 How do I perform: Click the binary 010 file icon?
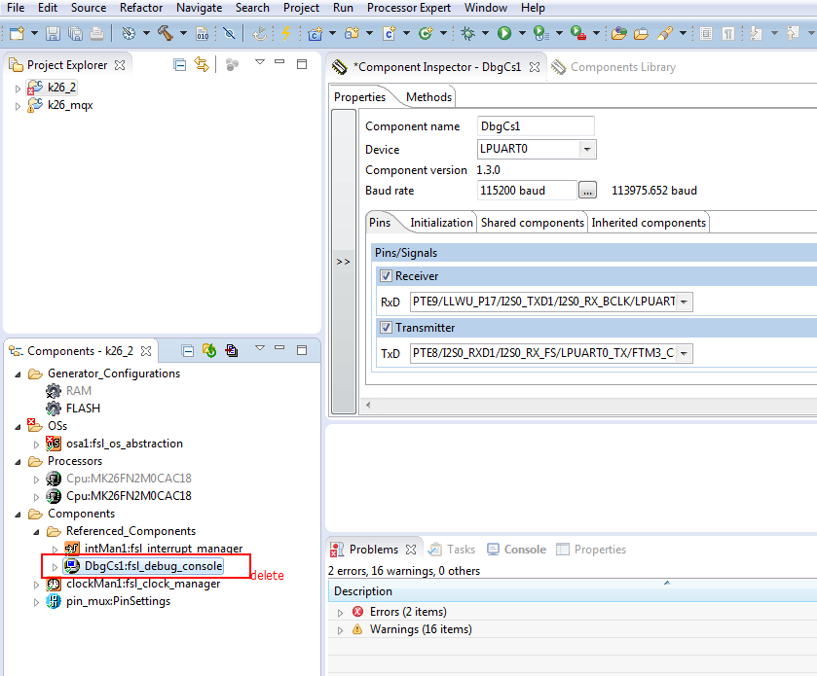[203, 34]
